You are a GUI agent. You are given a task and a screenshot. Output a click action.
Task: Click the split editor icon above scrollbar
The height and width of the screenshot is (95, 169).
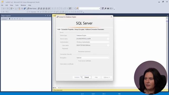(x=167, y=18)
